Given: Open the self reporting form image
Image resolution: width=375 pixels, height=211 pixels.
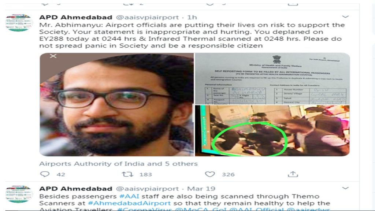Looking at the screenshot, I should [272, 78].
